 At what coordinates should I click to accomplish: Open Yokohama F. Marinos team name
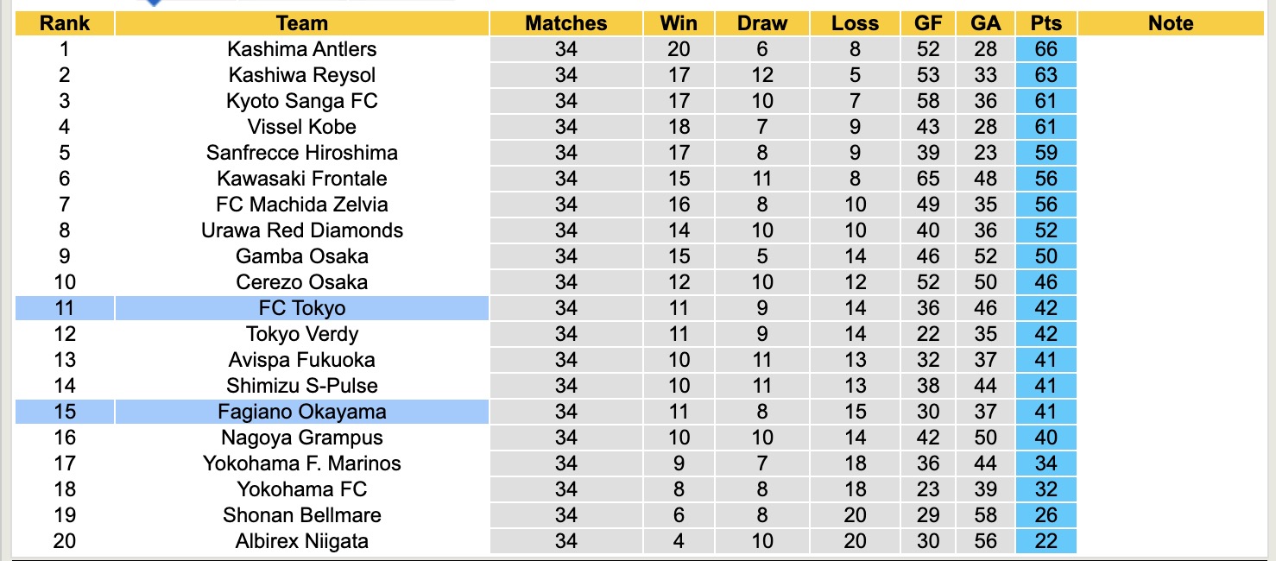point(302,463)
